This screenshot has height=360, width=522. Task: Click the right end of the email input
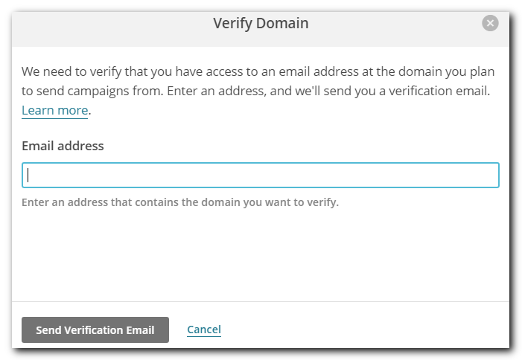tap(486, 176)
